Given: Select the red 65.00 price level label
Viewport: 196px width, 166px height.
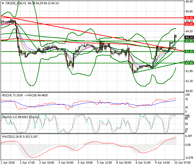Looking at the screenshot, I should click(x=189, y=24).
